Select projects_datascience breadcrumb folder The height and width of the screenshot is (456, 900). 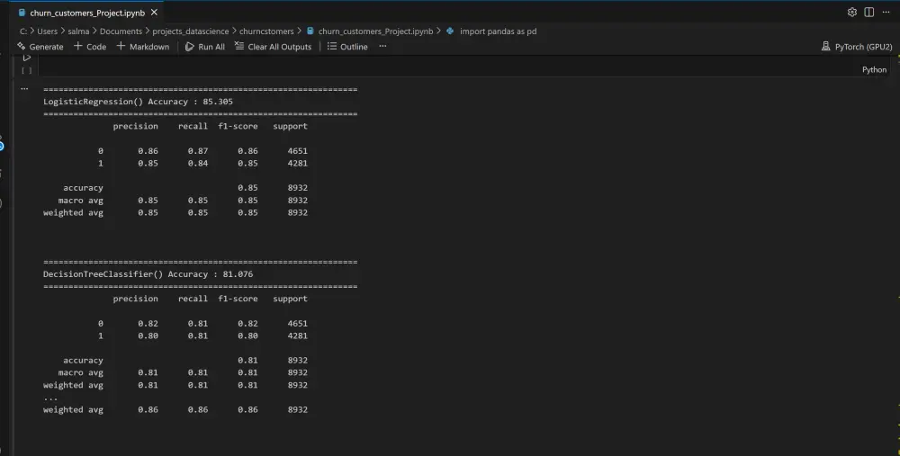[191, 31]
